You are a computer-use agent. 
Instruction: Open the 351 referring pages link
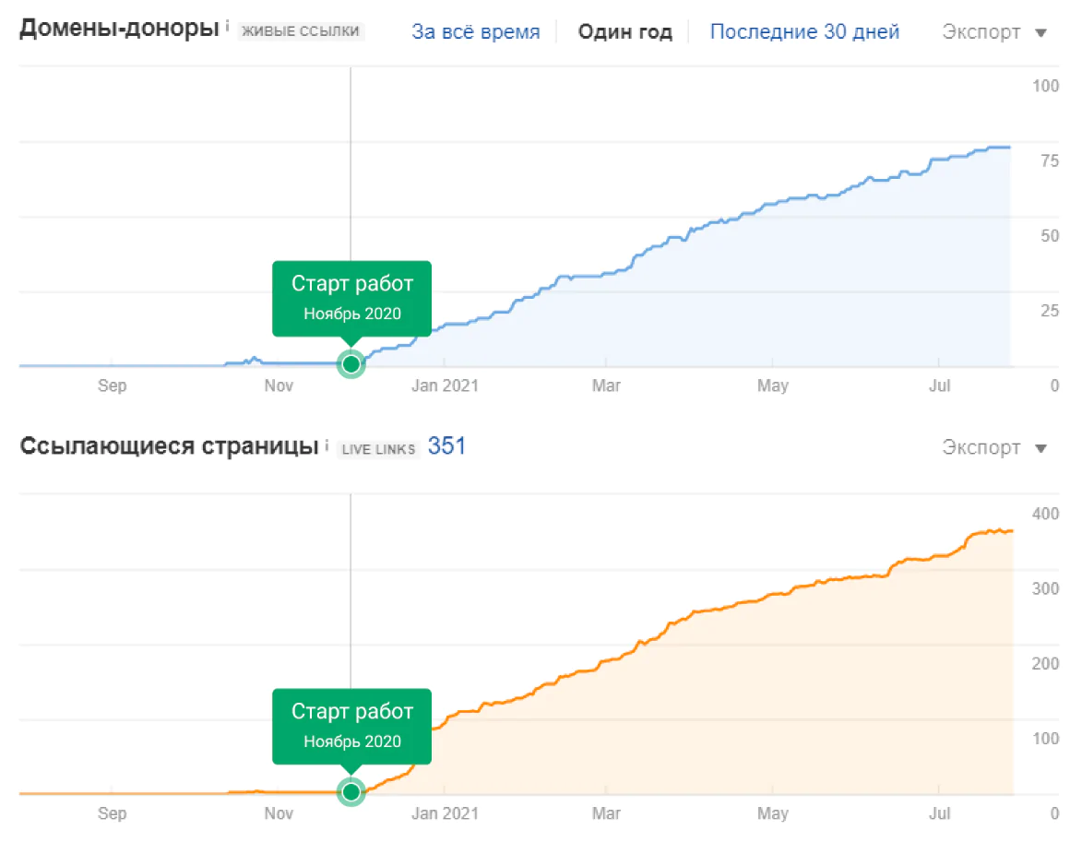[446, 447]
